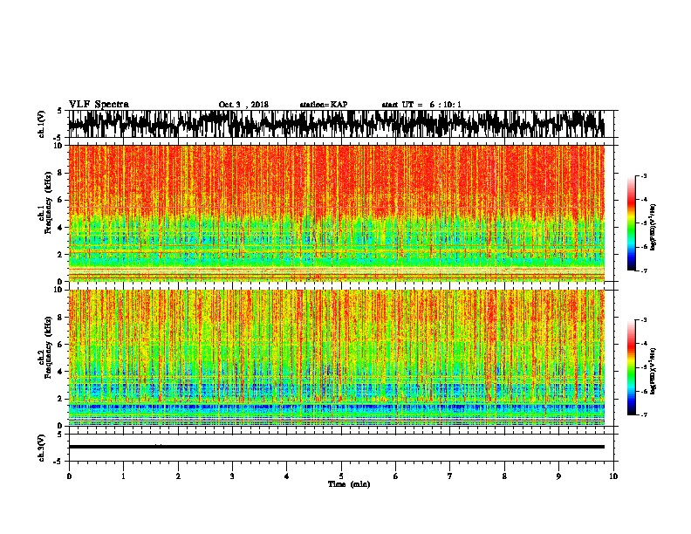
Task: Select the ch.2 "Frequency (kHz)" axis label
Action: click(x=48, y=347)
